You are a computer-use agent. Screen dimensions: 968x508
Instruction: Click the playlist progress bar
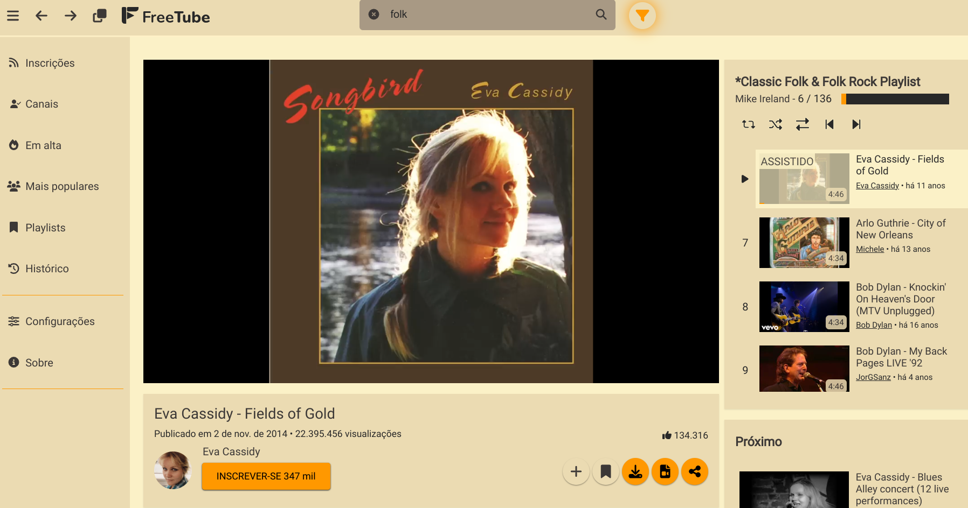click(895, 99)
